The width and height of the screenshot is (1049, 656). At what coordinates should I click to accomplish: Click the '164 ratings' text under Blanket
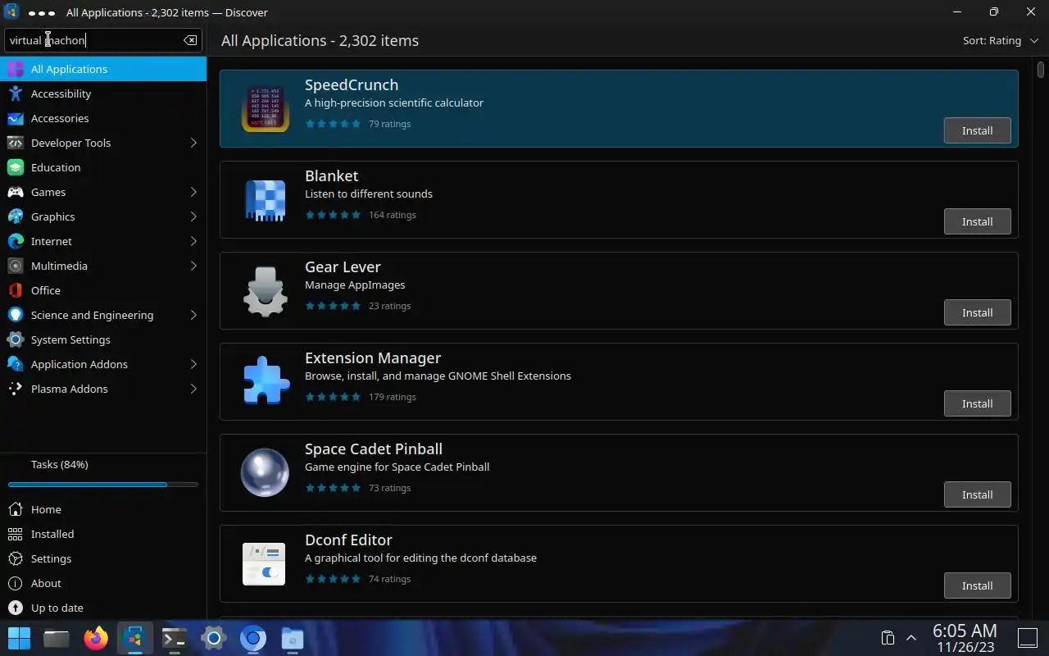coord(393,215)
